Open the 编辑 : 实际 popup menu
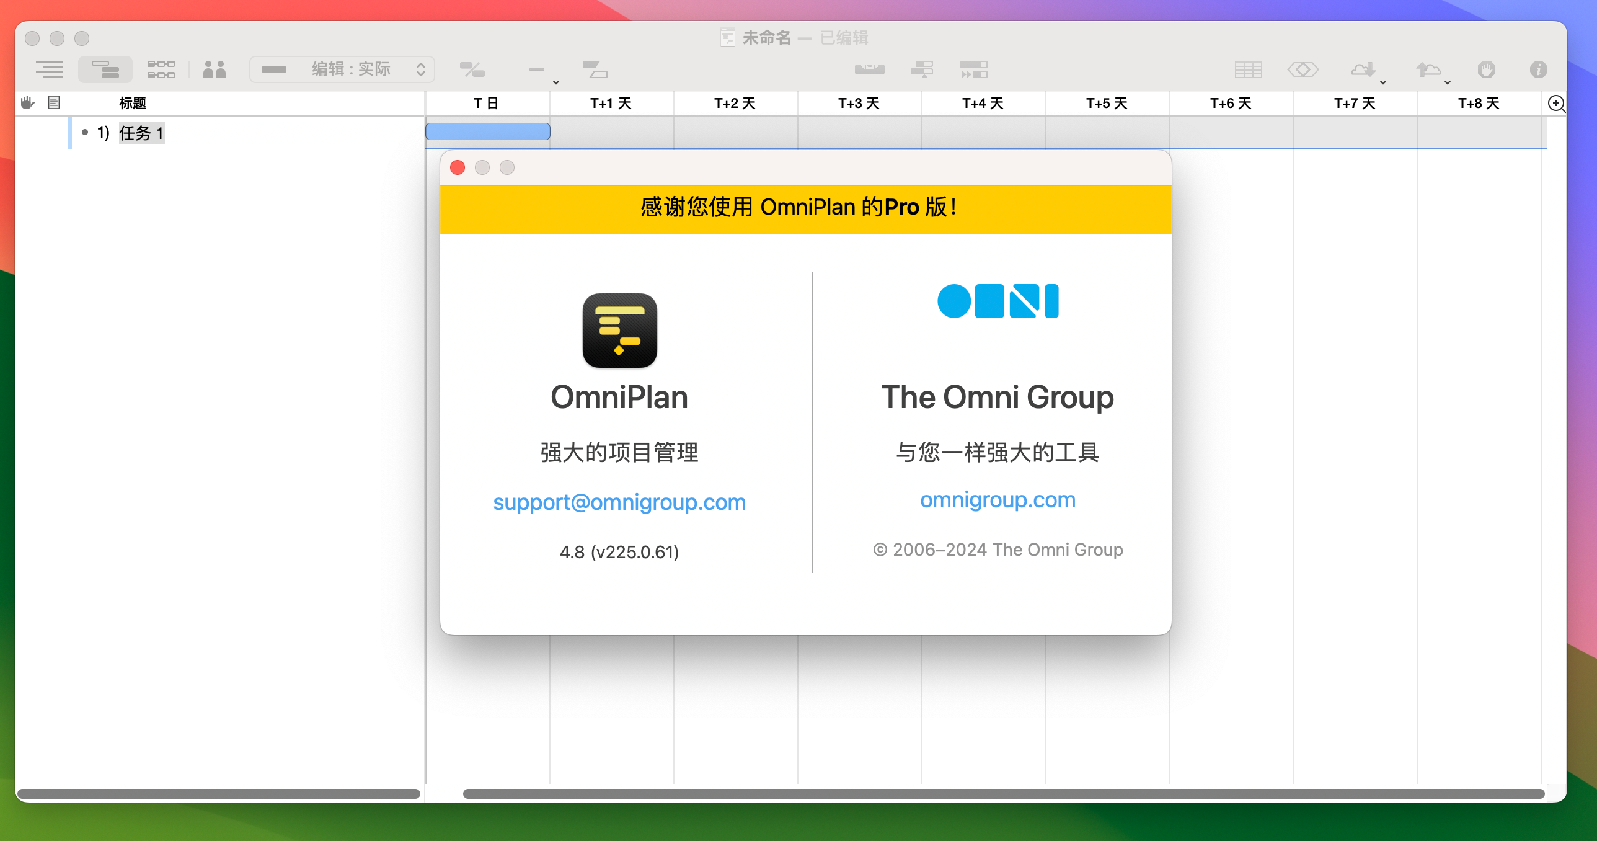Viewport: 1597px width, 841px height. coord(342,69)
